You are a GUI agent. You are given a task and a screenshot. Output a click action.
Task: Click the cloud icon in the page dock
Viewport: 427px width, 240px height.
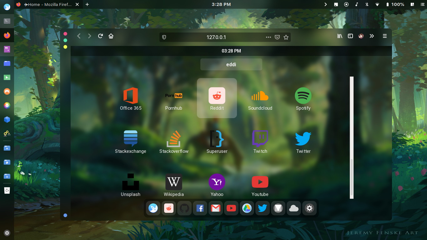point(294,208)
